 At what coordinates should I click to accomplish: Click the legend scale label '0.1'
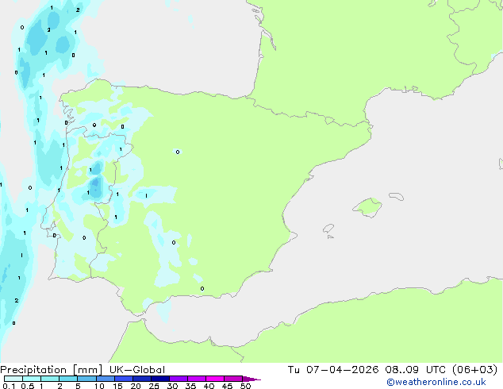pyautogui.click(x=9, y=386)
